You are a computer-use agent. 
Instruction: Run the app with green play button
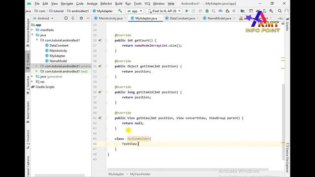187,11
